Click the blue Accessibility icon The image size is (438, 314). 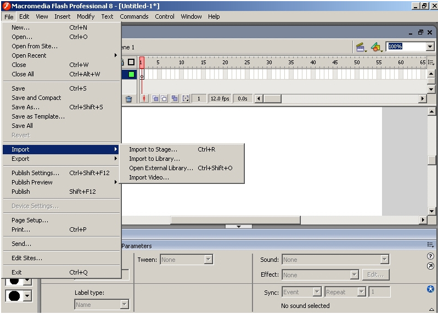(430, 289)
